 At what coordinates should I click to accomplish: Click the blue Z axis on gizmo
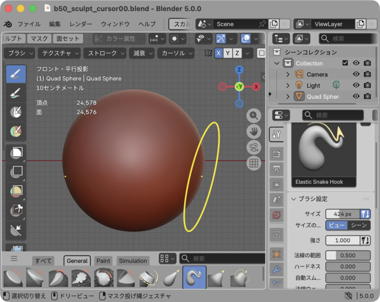[239, 70]
